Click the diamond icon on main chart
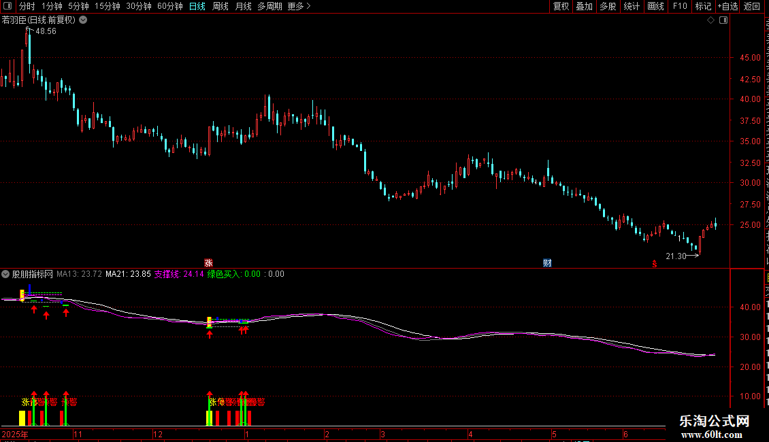 pyautogui.click(x=710, y=20)
